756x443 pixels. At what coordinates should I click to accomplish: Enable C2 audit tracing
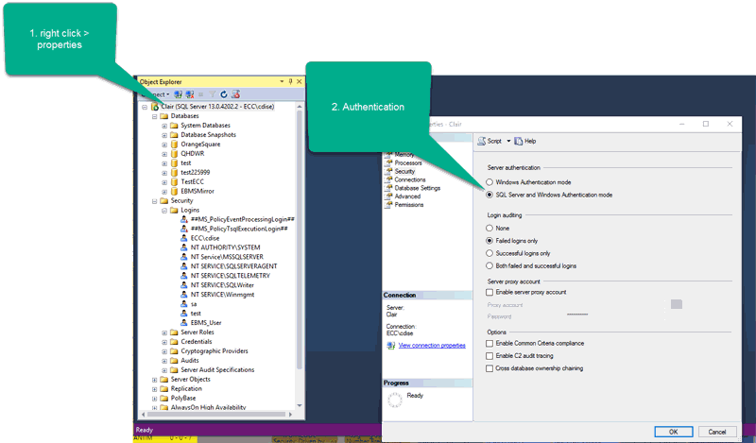(x=490, y=355)
